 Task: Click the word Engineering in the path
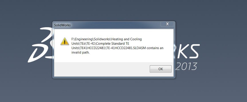(x=84, y=39)
